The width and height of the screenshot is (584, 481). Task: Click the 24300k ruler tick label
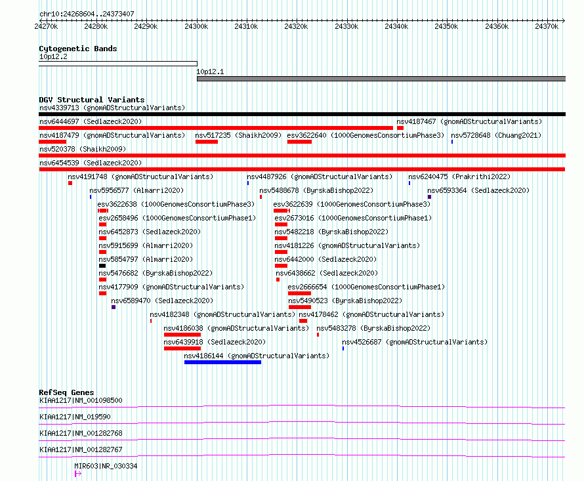point(196,26)
